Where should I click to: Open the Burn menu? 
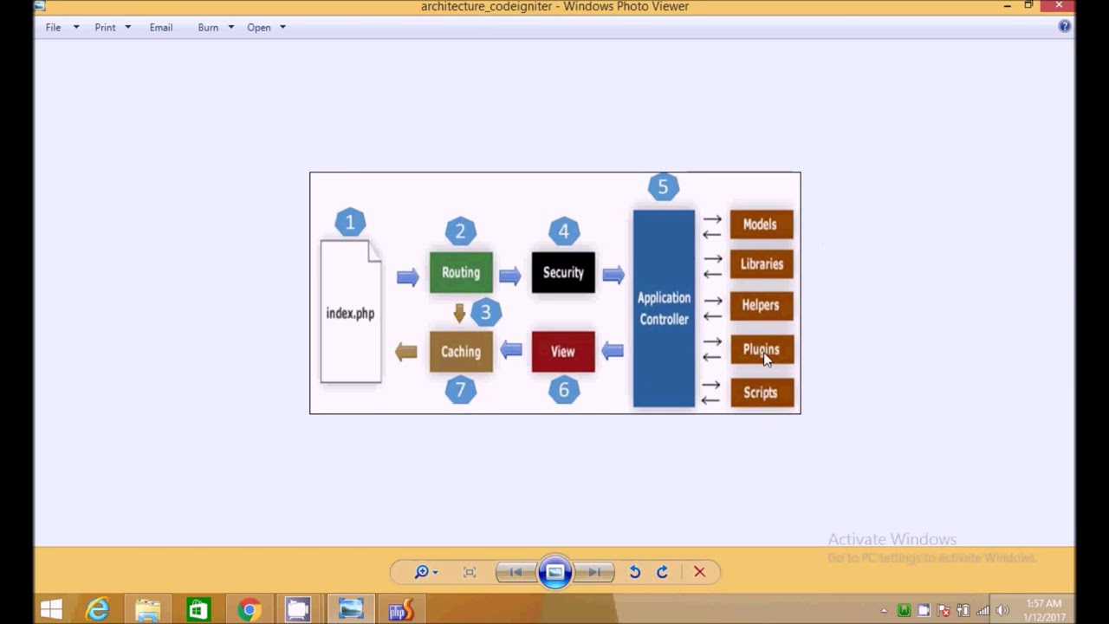(x=208, y=28)
